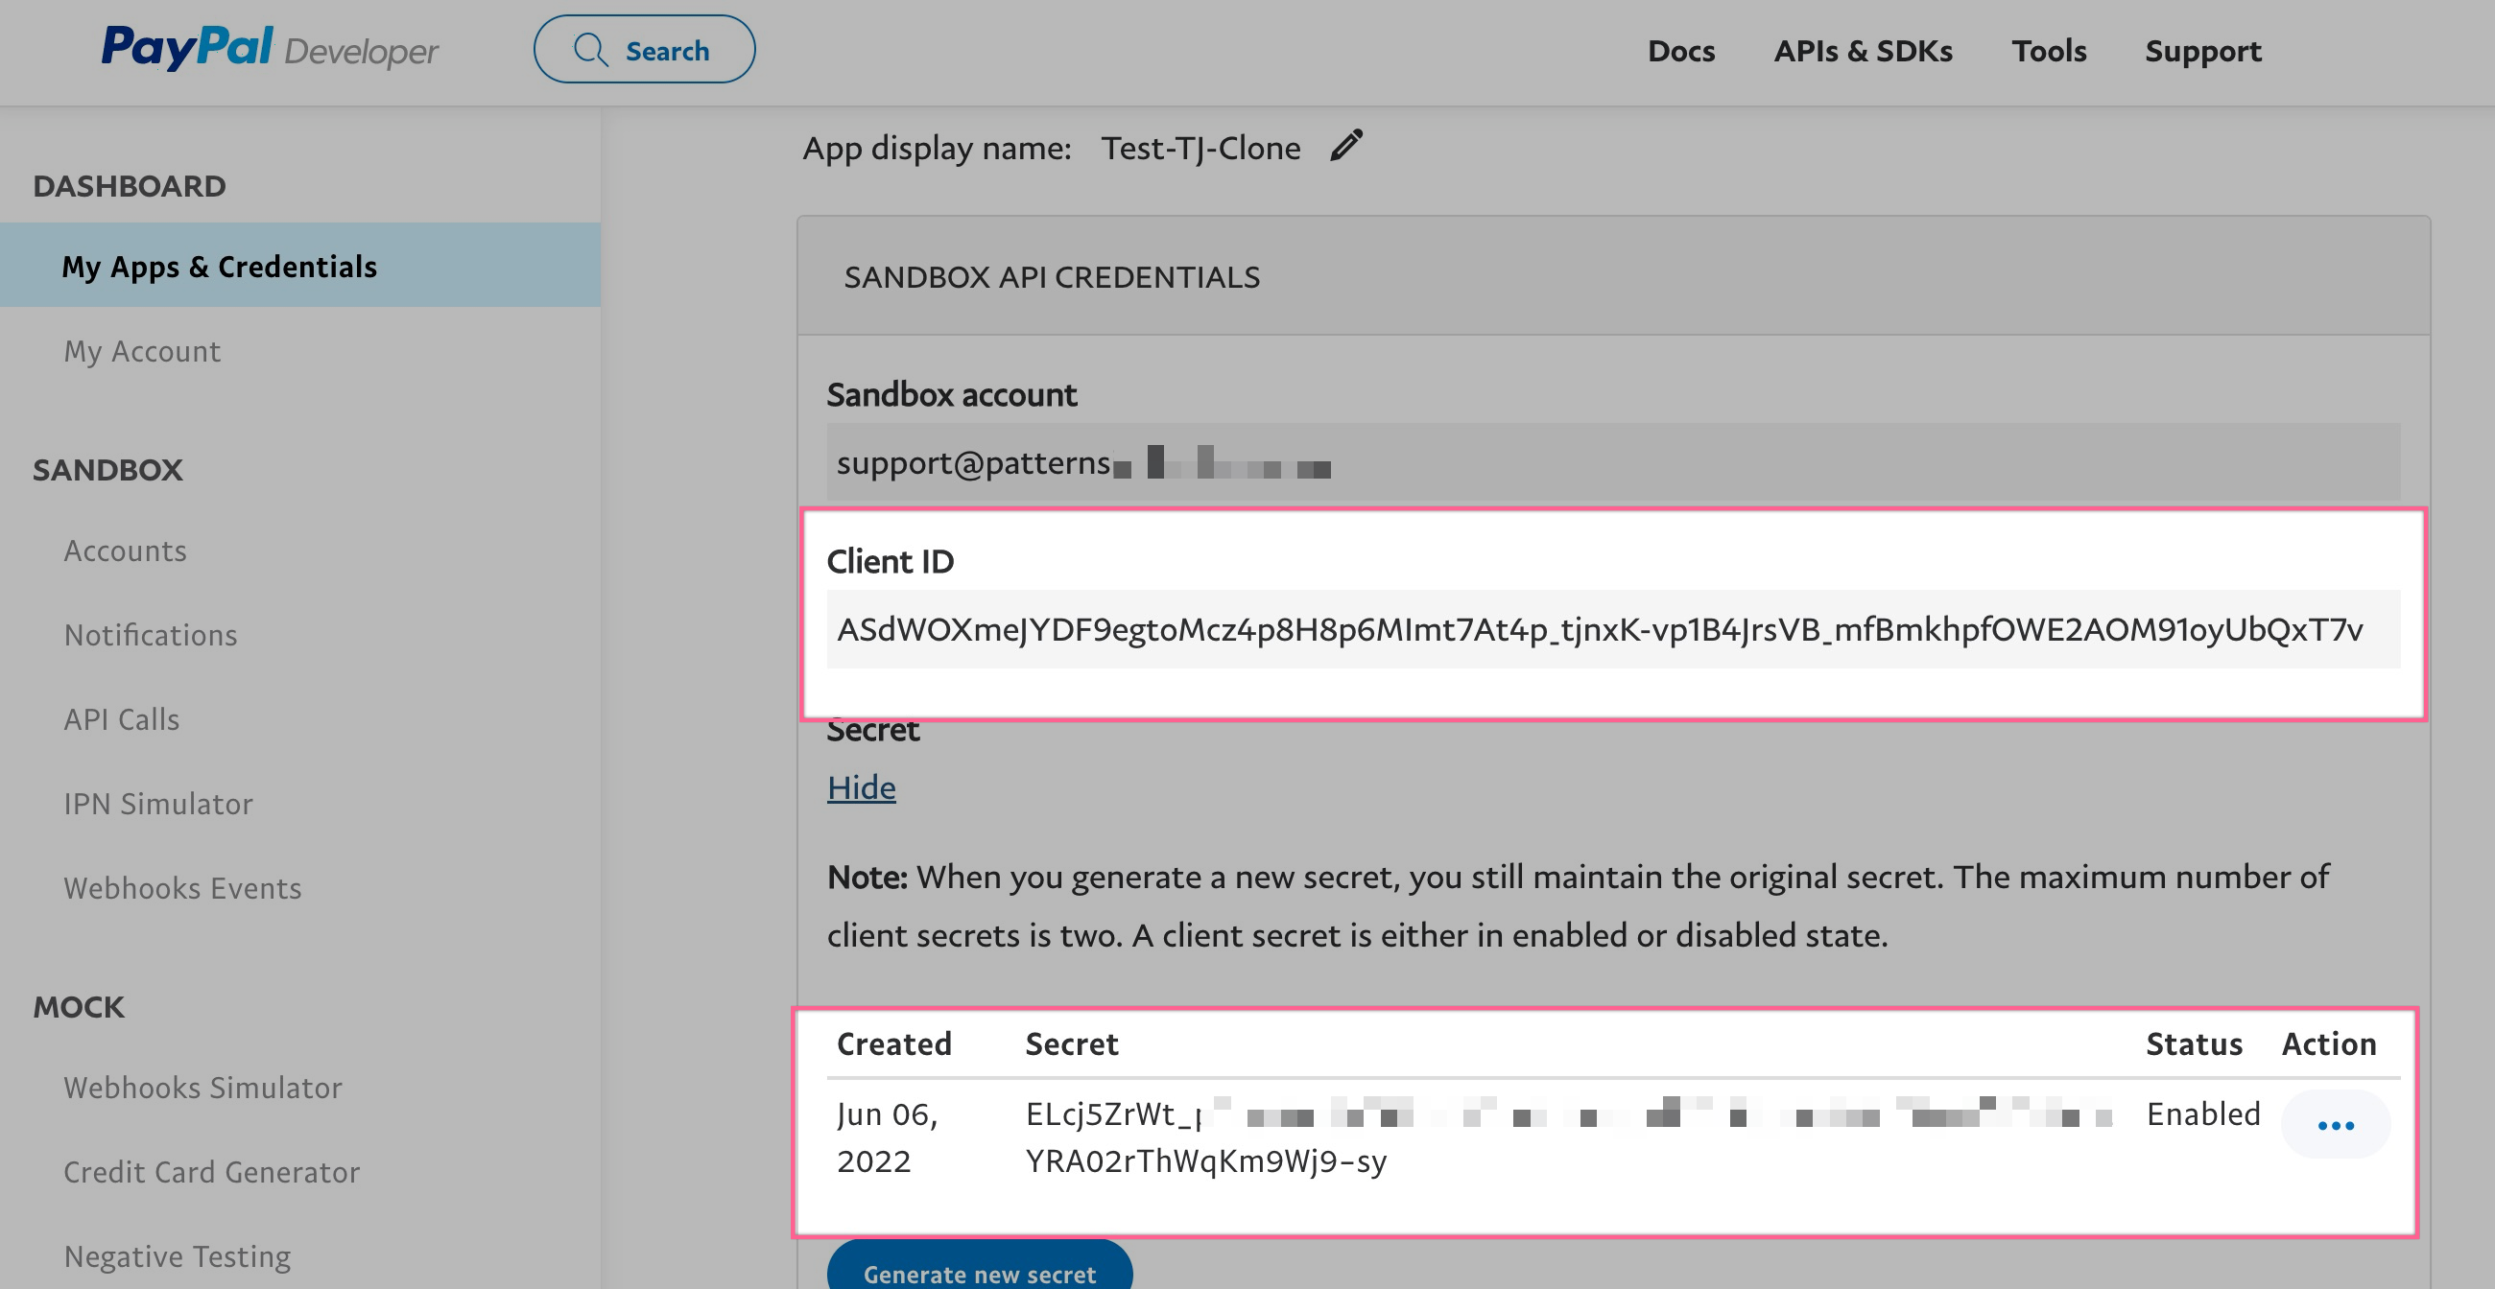Select My Apps & Credentials
The image size is (2495, 1289).
219,266
